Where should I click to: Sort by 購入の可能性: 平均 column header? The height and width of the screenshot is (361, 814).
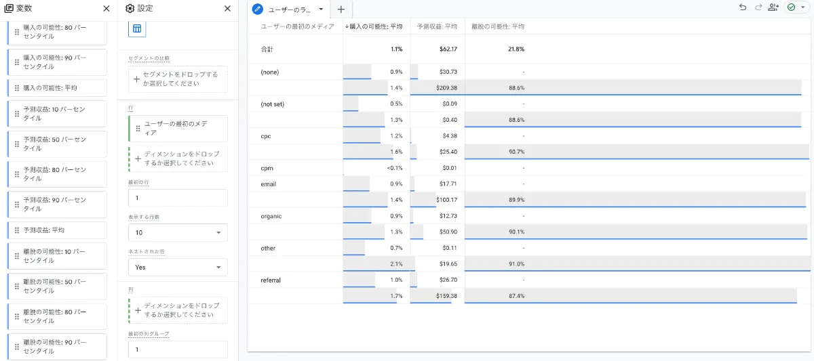(374, 26)
